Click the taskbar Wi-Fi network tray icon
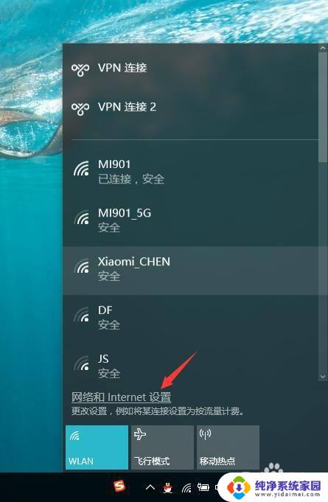 tap(186, 488)
